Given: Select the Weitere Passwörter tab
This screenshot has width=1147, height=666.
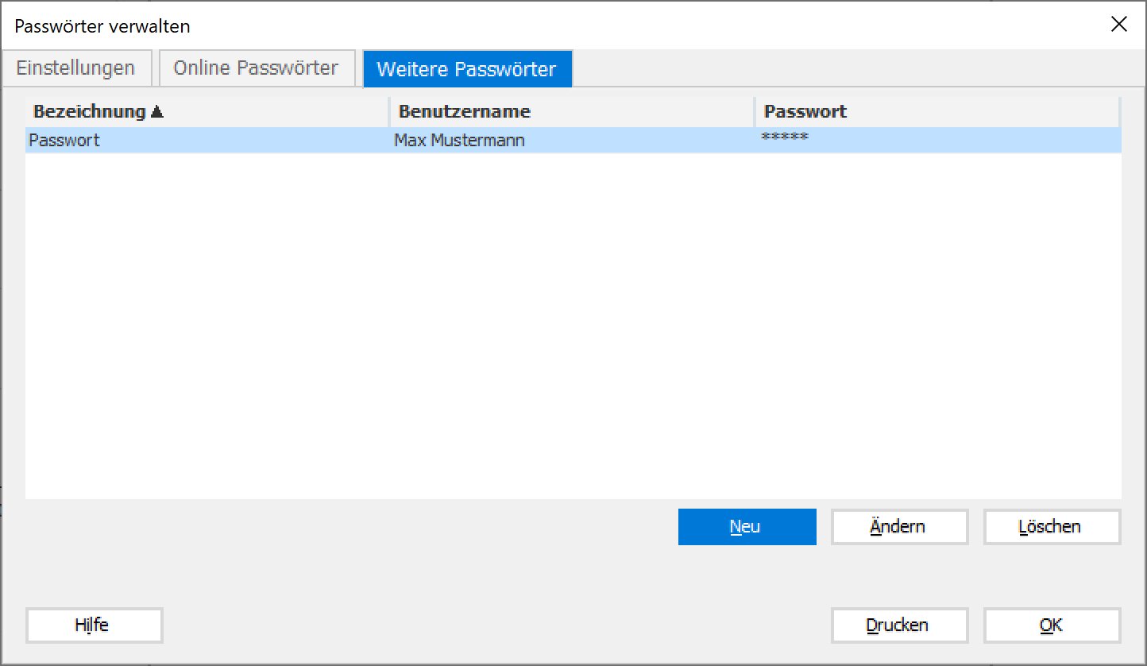Looking at the screenshot, I should [x=466, y=69].
